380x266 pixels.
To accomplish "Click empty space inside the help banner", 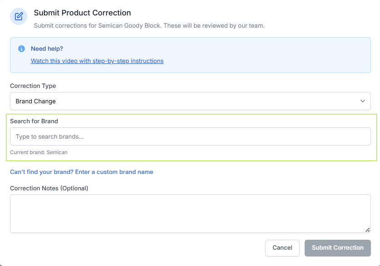I will (x=272, y=55).
